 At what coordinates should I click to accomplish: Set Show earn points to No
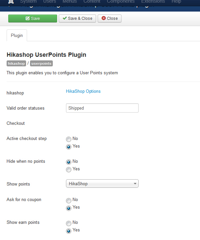coord(69,223)
